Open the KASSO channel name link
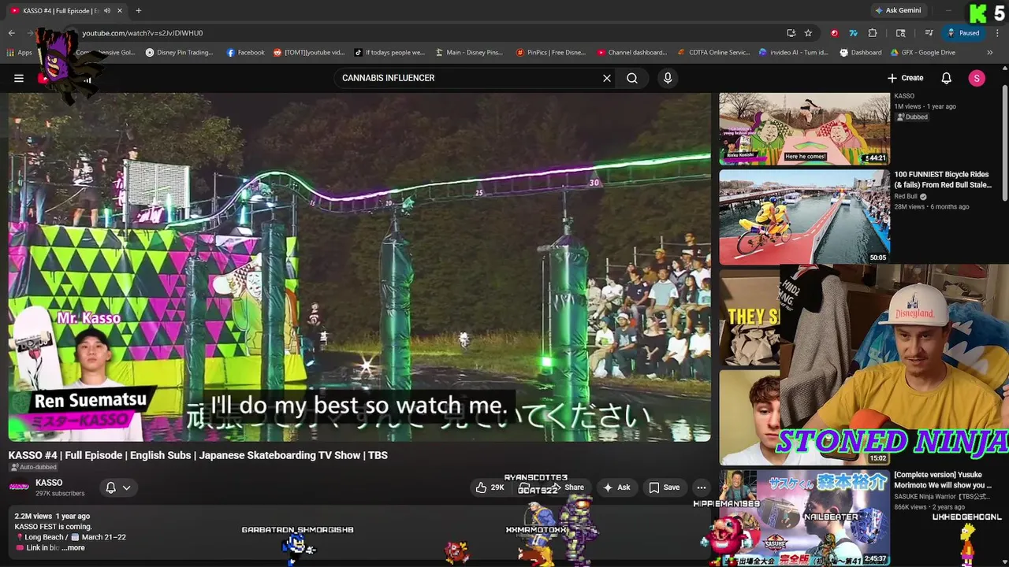Screen dimensions: 1009x567 pyautogui.click(x=49, y=483)
